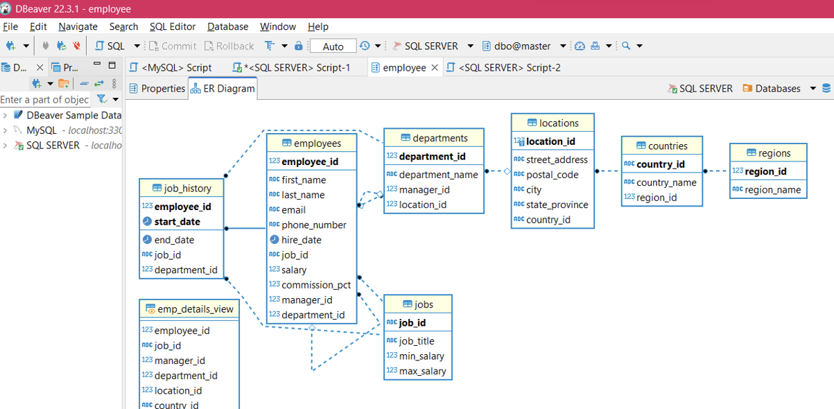Screen dimensions: 834x409
Task: Click the regions table header in diagram
Action: 768,153
